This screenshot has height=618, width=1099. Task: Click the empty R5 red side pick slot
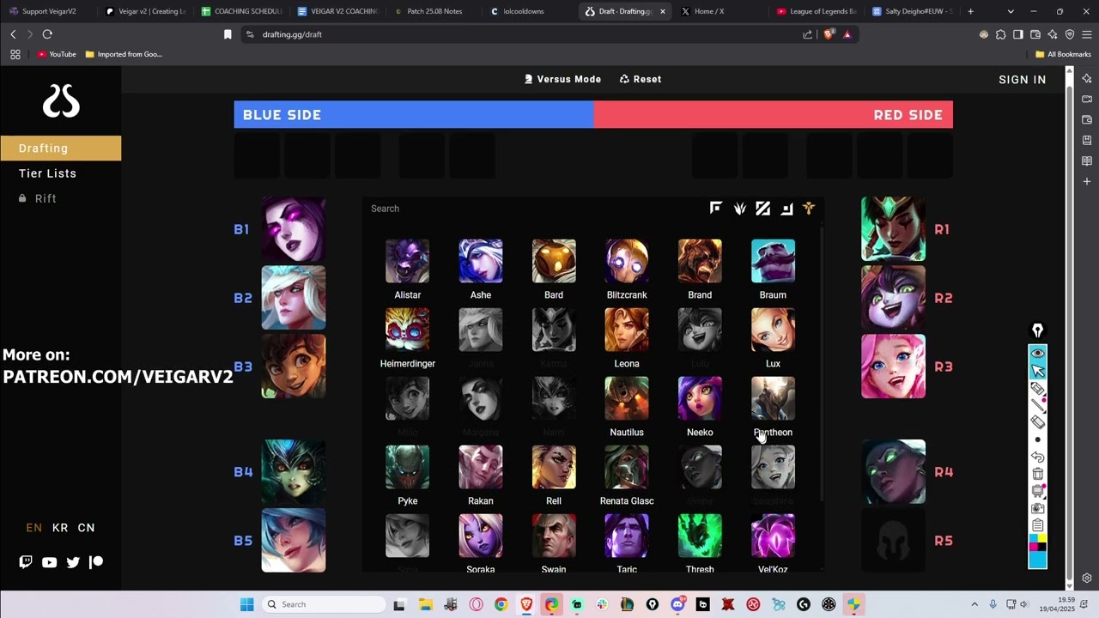(x=893, y=541)
